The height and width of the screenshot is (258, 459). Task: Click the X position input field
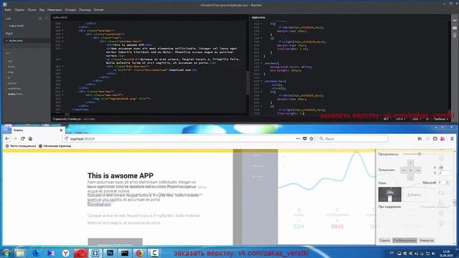tap(444, 168)
